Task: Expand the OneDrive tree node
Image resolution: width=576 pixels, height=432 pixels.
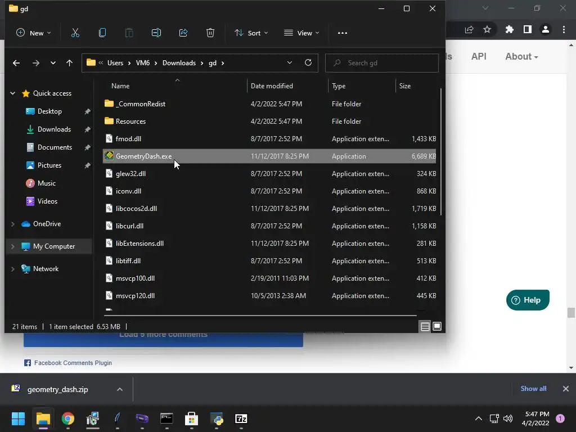Action: [x=13, y=224]
